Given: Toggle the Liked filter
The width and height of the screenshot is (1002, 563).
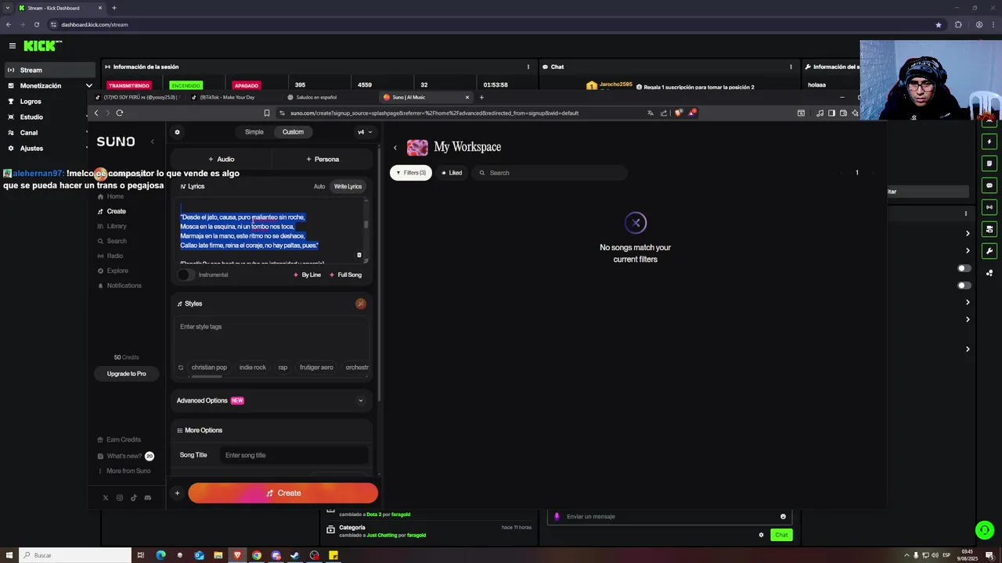Looking at the screenshot, I should tap(452, 173).
